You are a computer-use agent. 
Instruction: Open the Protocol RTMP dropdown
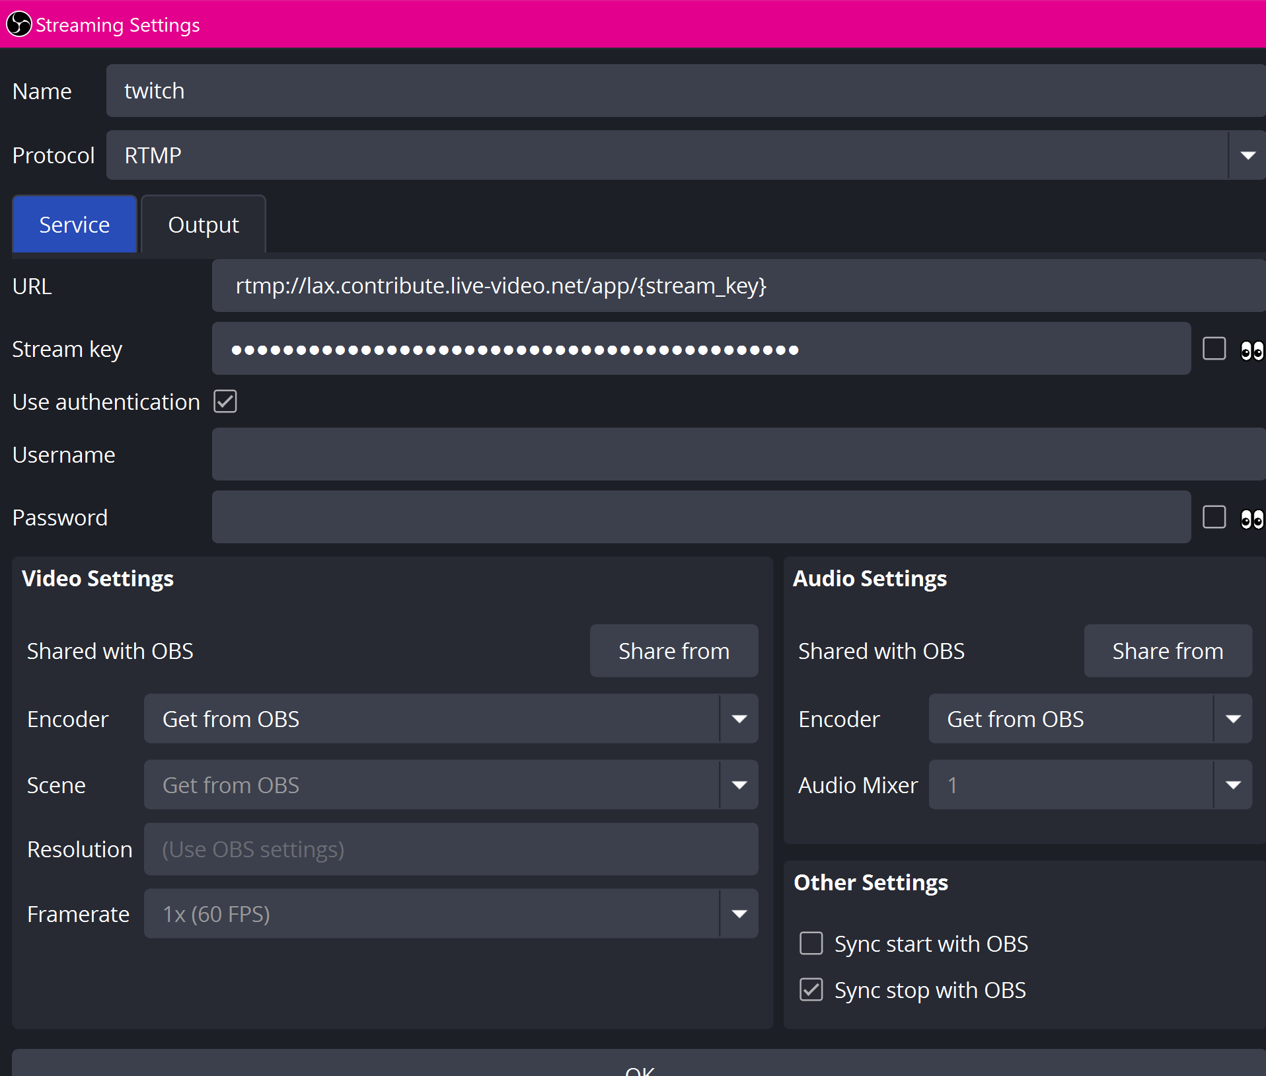click(686, 155)
